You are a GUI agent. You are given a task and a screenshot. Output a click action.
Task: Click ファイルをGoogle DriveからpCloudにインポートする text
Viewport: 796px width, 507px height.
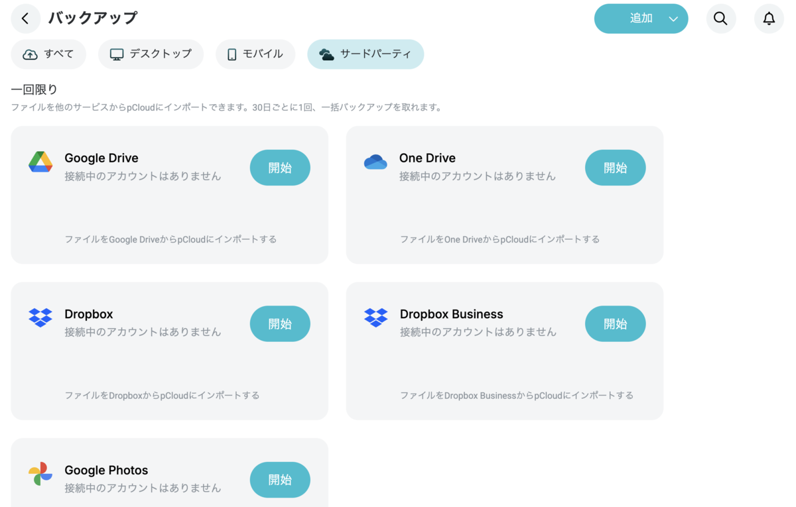170,239
